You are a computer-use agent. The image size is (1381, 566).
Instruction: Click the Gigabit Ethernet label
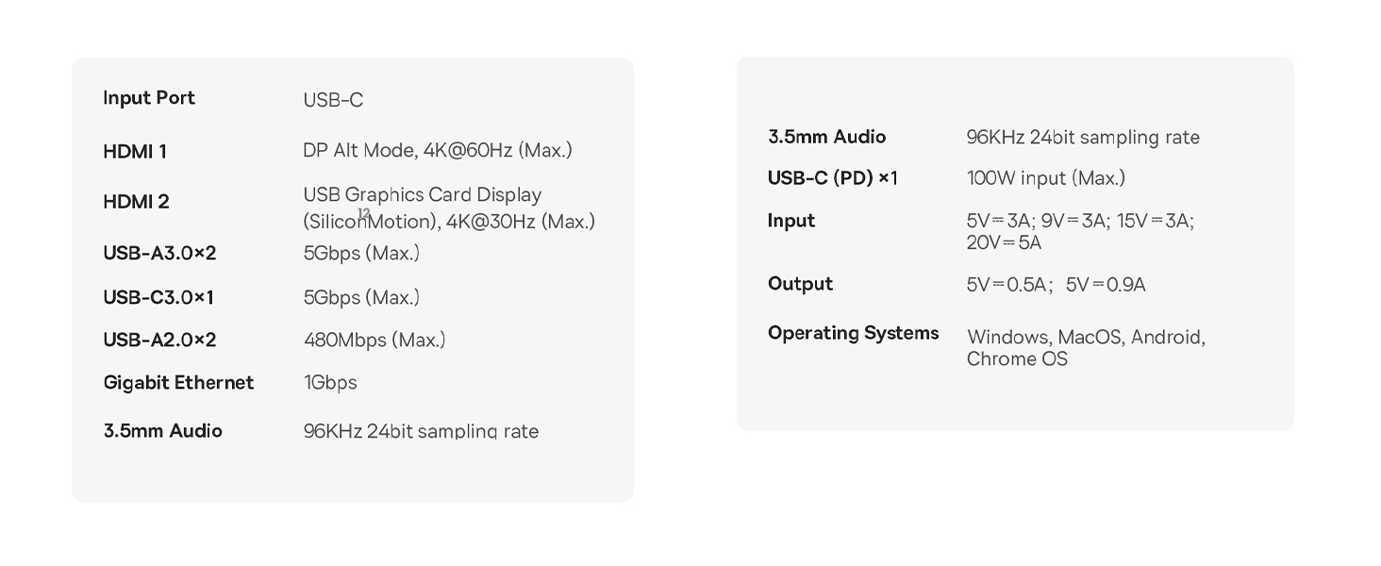[x=178, y=383]
